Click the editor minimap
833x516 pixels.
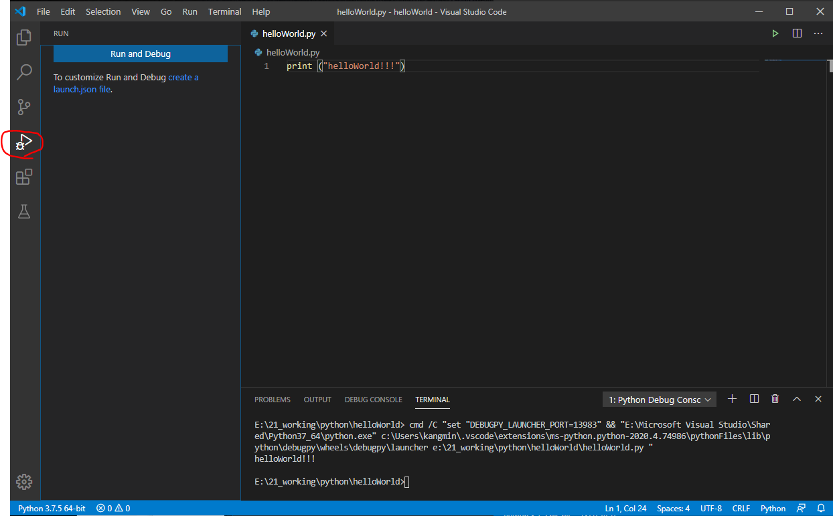pyautogui.click(x=795, y=62)
